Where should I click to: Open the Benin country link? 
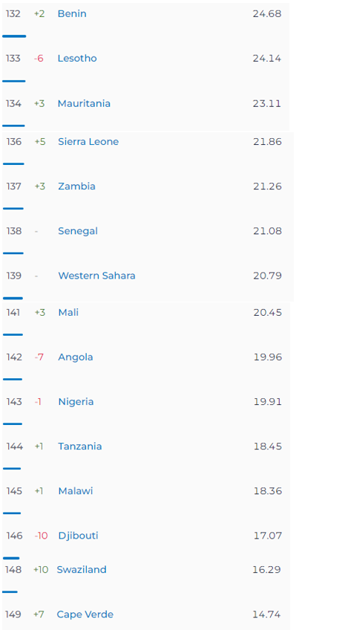72,13
